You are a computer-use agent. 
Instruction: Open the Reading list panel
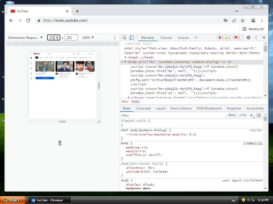pyautogui.click(x=253, y=29)
